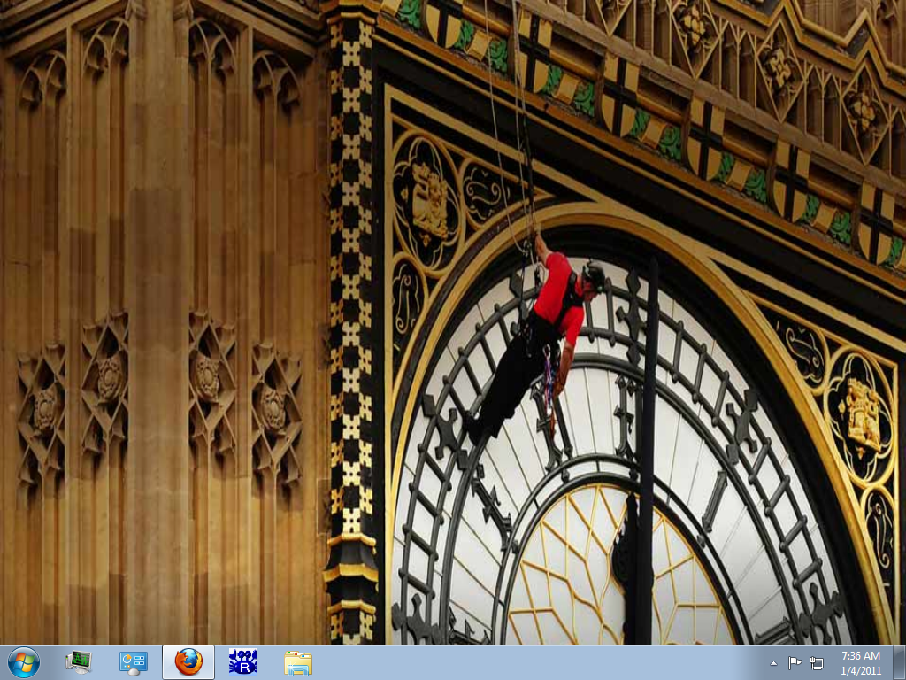Open the system monitor taskbar icon
The width and height of the screenshot is (906, 680).
79,662
